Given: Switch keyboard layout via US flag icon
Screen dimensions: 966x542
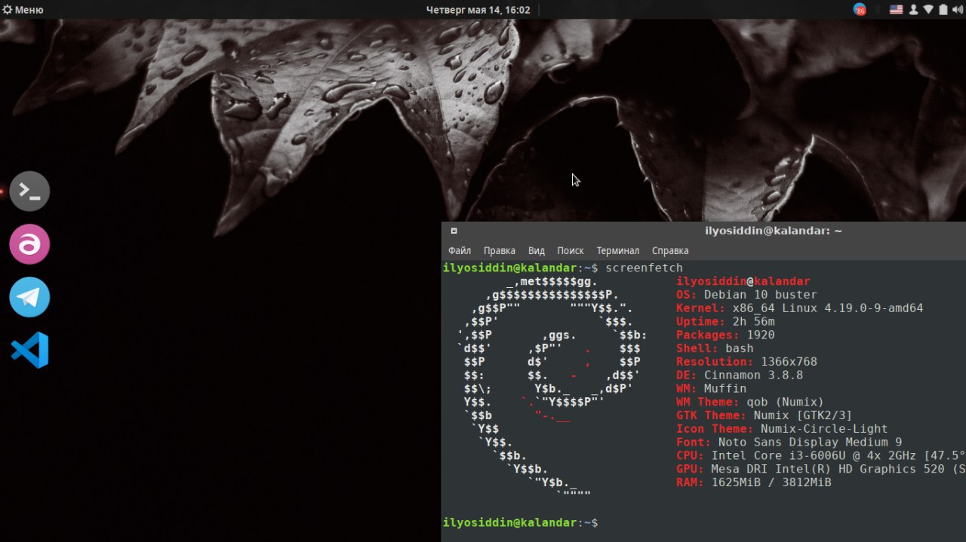Looking at the screenshot, I should point(896,10).
